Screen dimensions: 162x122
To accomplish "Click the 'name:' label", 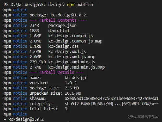I will (35, 78).
